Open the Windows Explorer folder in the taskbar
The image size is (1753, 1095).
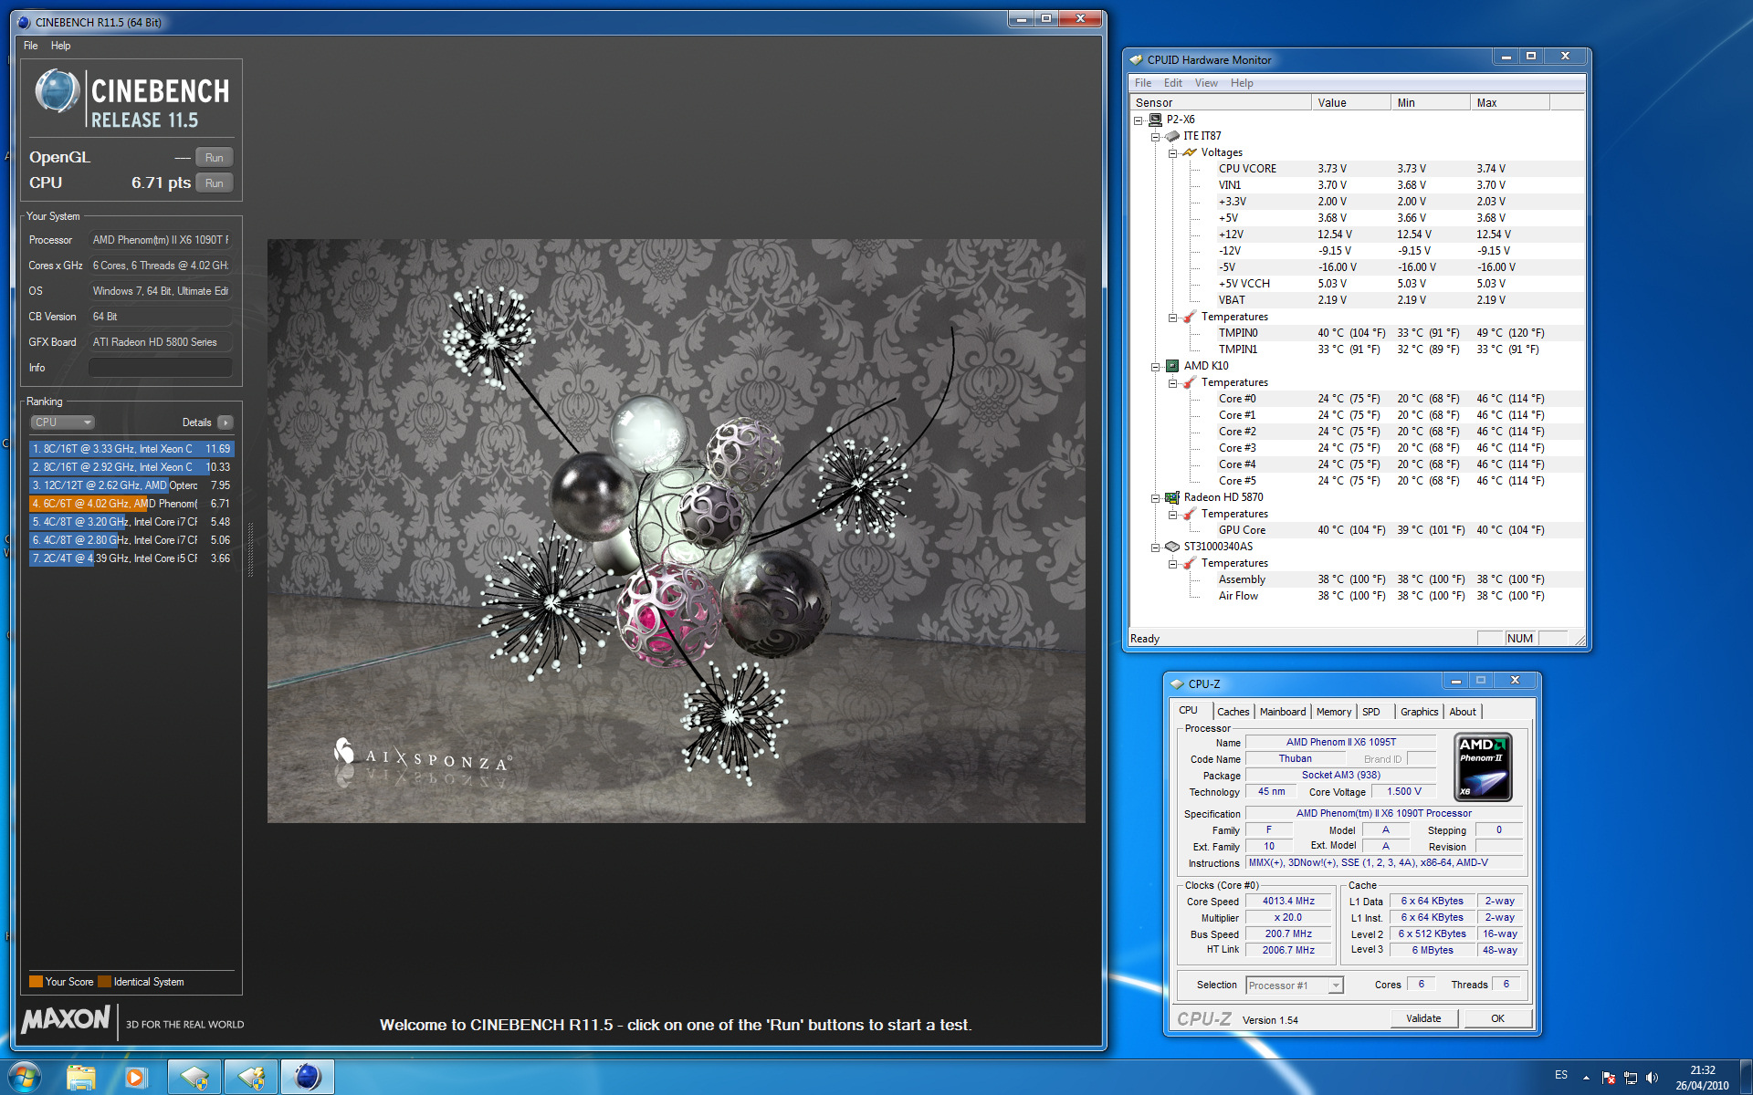click(81, 1077)
